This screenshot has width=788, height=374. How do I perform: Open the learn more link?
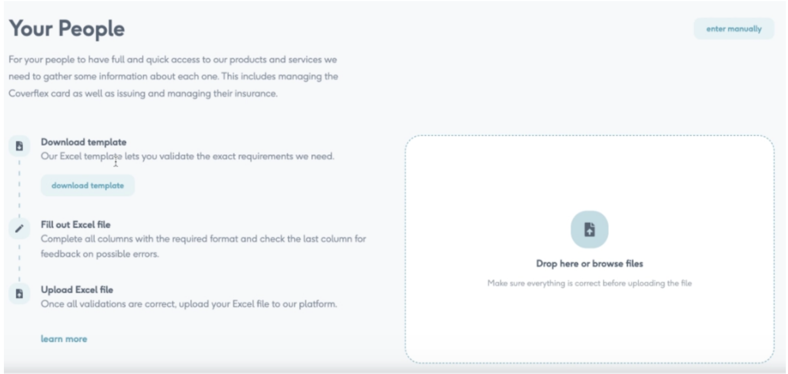64,339
